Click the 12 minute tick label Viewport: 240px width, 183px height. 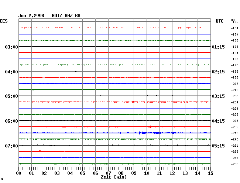click(x=172, y=173)
